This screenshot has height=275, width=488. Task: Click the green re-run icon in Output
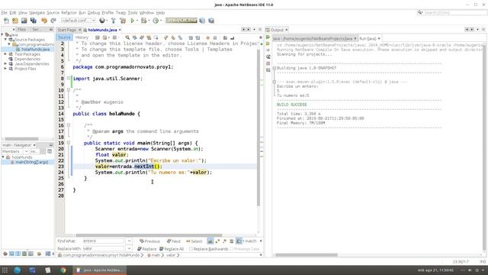click(268, 37)
